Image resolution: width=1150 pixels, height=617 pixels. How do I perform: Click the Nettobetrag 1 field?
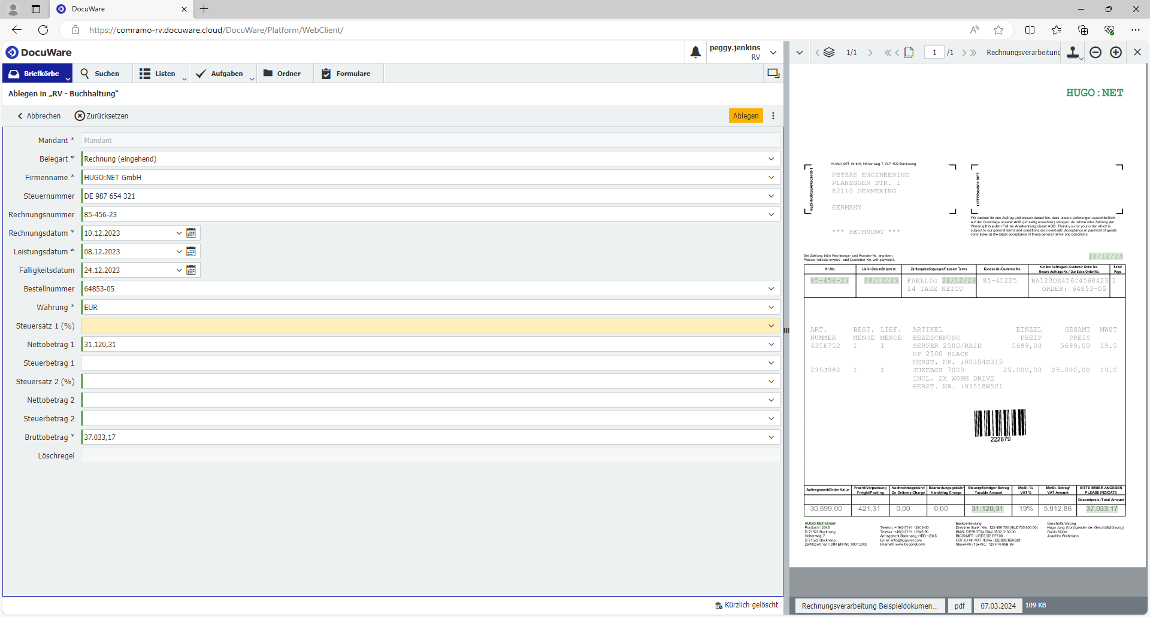(430, 344)
